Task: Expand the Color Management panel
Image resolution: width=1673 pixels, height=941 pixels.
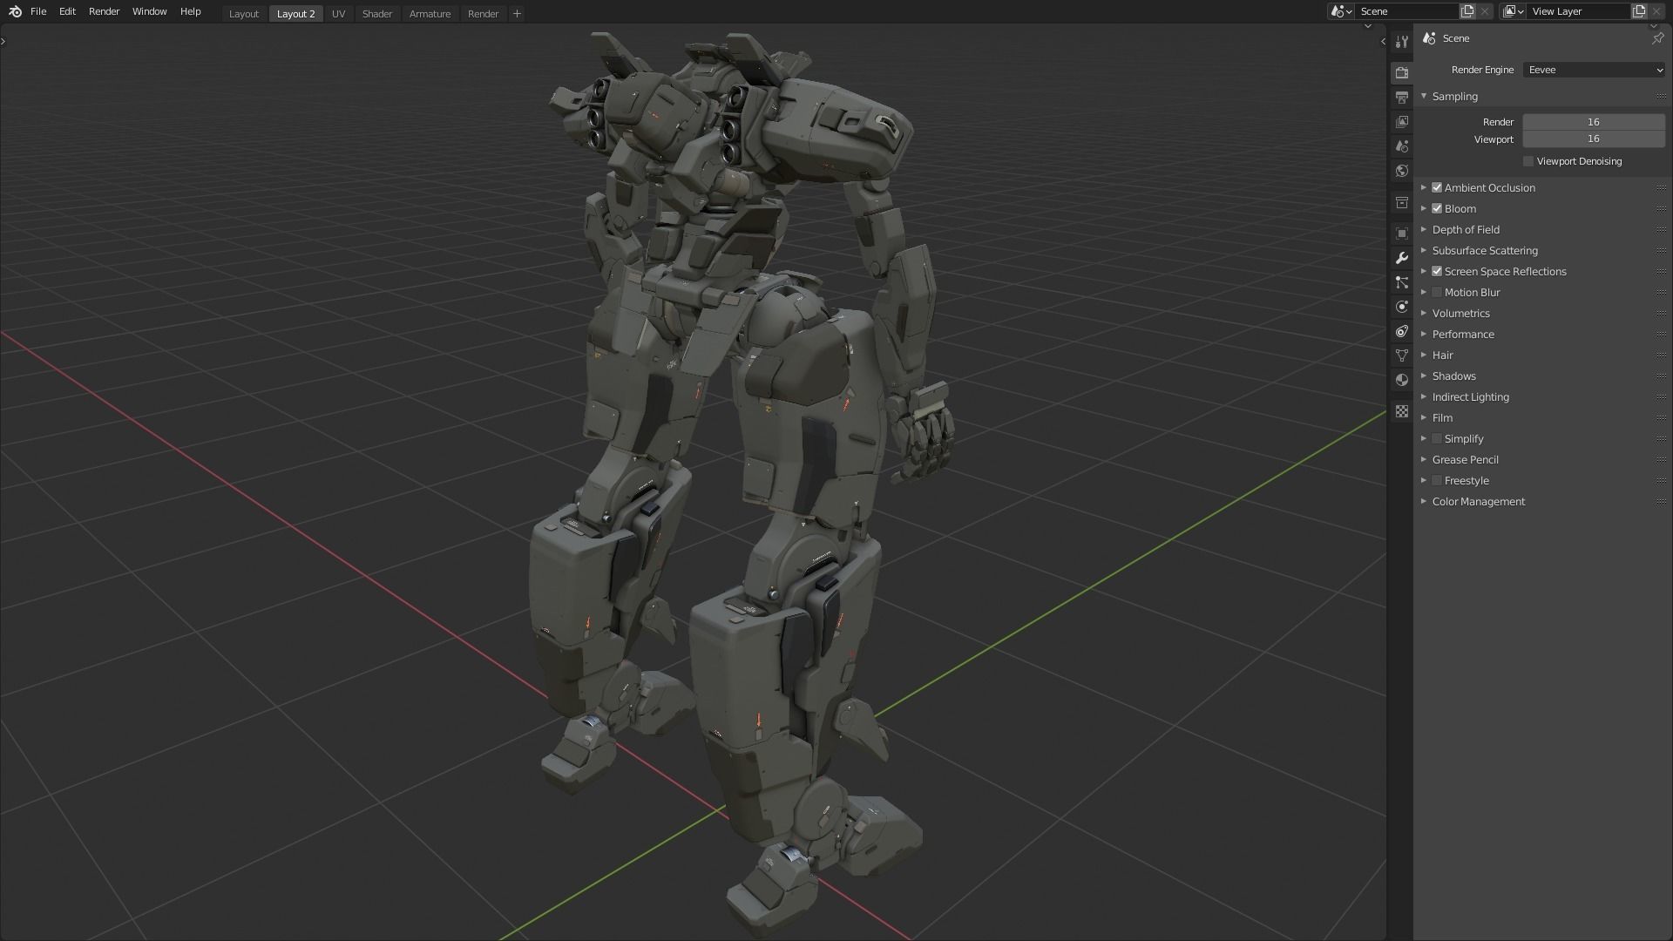Action: 1424,501
